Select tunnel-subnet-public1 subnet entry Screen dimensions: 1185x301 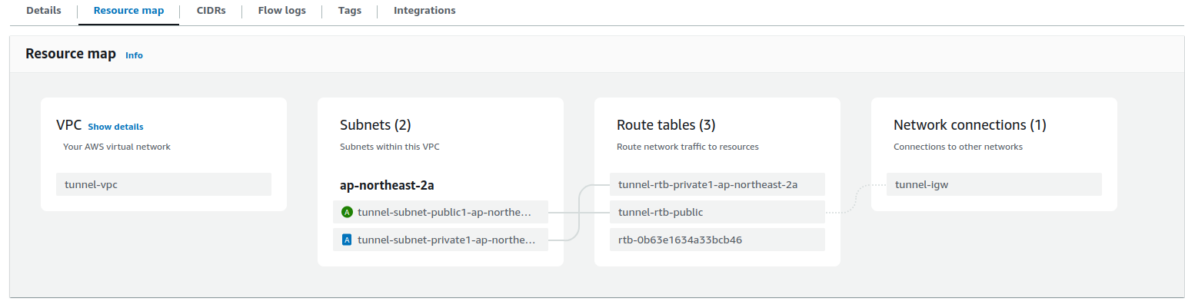pos(441,212)
